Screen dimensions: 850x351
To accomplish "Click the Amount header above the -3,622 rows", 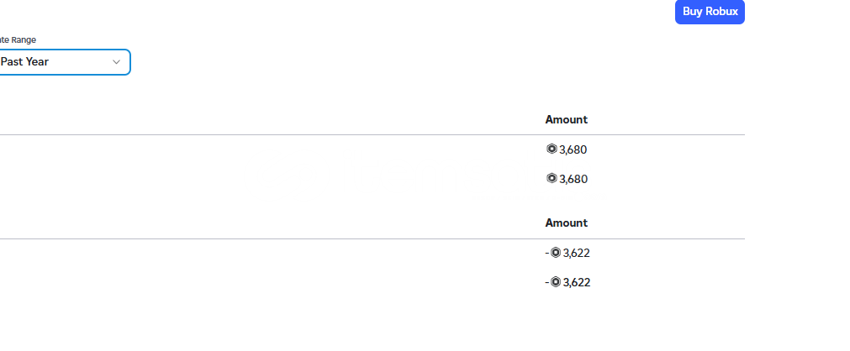I will [x=567, y=223].
